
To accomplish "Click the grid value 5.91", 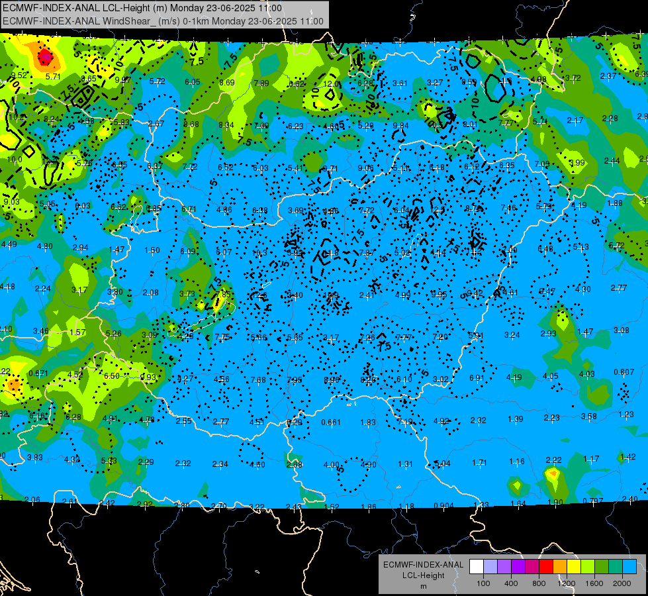I will point(476,336).
